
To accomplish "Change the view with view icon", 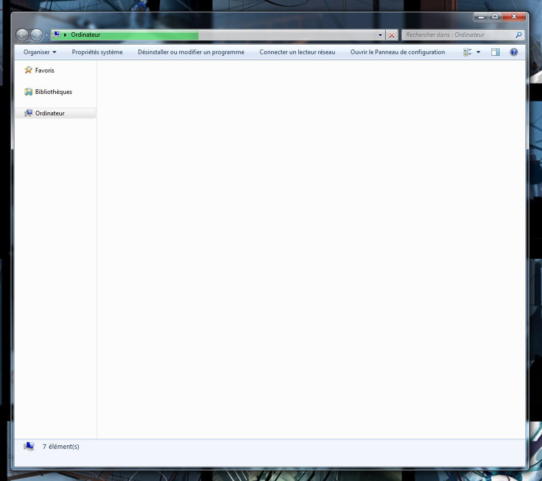I will coord(467,52).
